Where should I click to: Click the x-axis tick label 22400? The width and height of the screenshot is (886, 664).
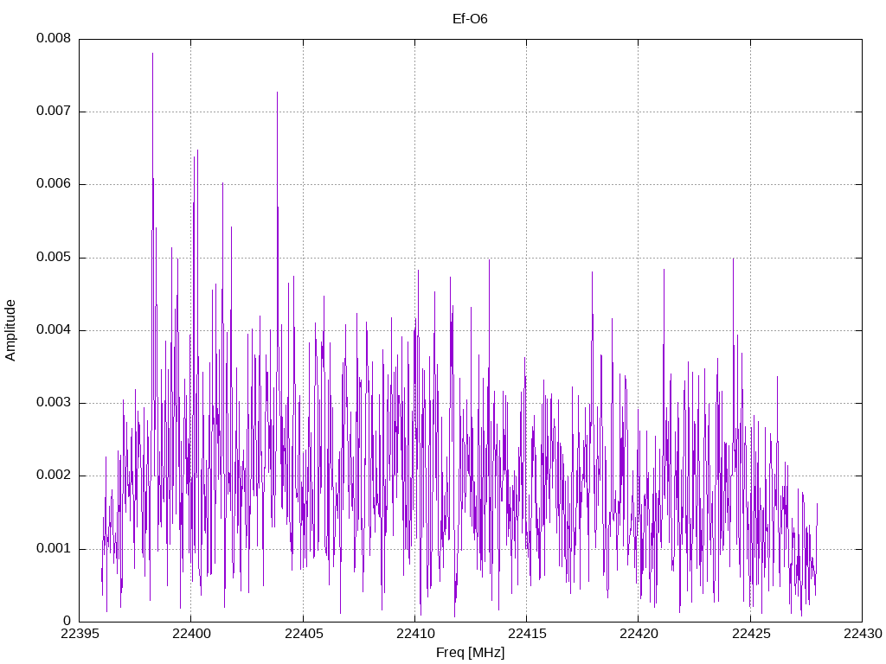[191, 634]
